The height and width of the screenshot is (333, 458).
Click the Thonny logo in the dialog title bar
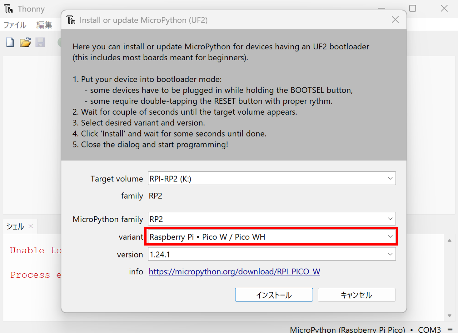point(71,20)
